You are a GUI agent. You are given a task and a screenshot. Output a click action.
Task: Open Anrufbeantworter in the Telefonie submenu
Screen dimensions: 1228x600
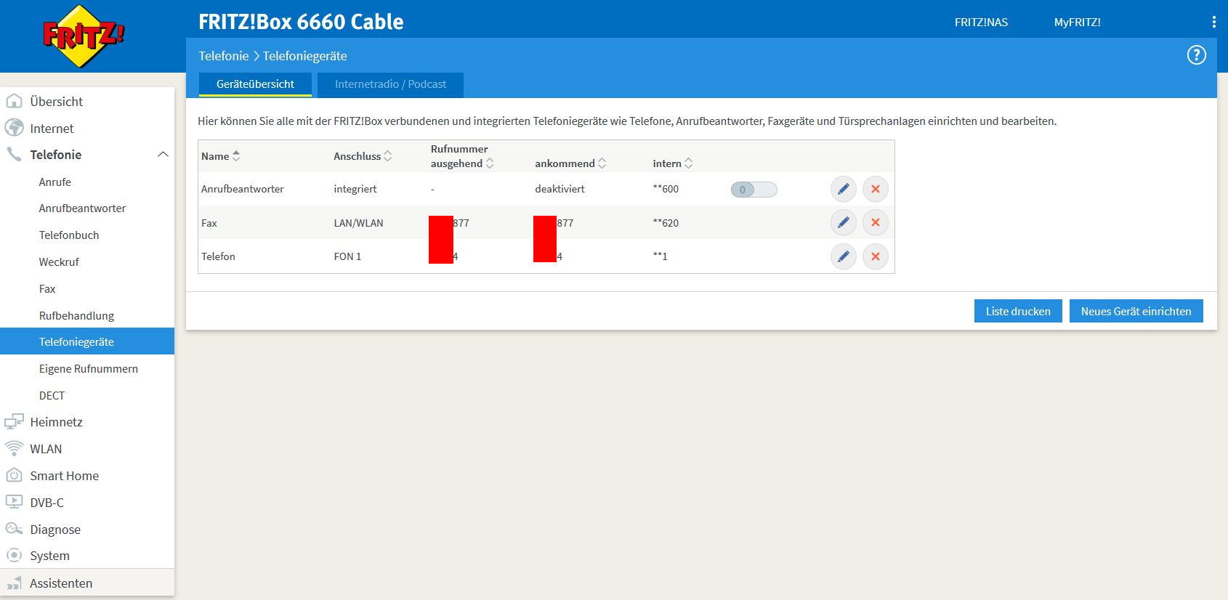pos(82,208)
